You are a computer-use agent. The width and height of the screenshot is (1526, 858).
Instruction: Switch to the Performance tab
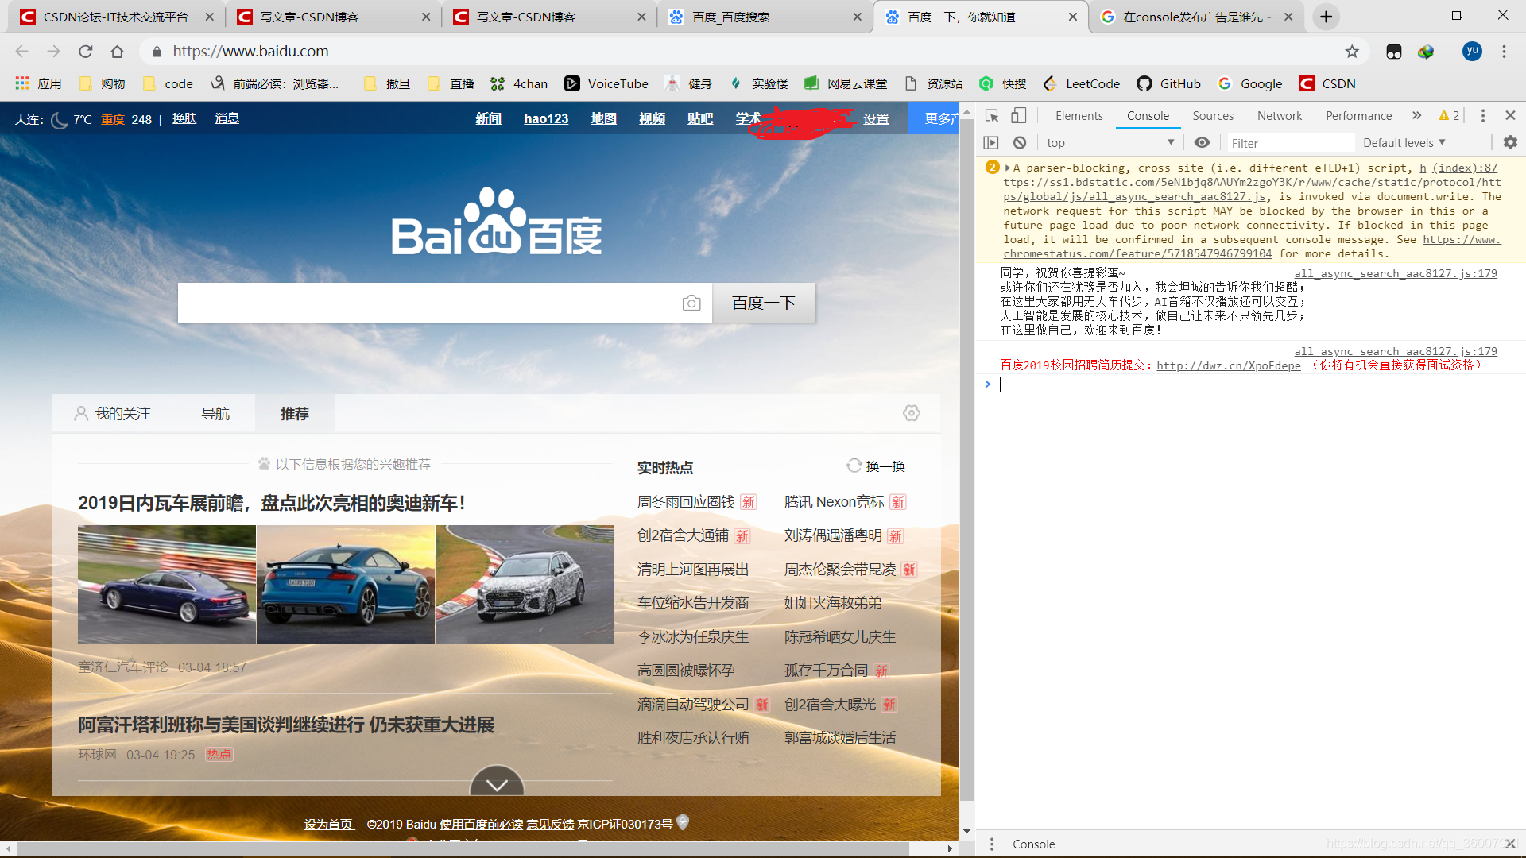(x=1358, y=116)
